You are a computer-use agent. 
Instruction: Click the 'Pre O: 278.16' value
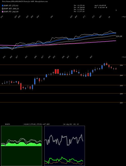[79, 6]
